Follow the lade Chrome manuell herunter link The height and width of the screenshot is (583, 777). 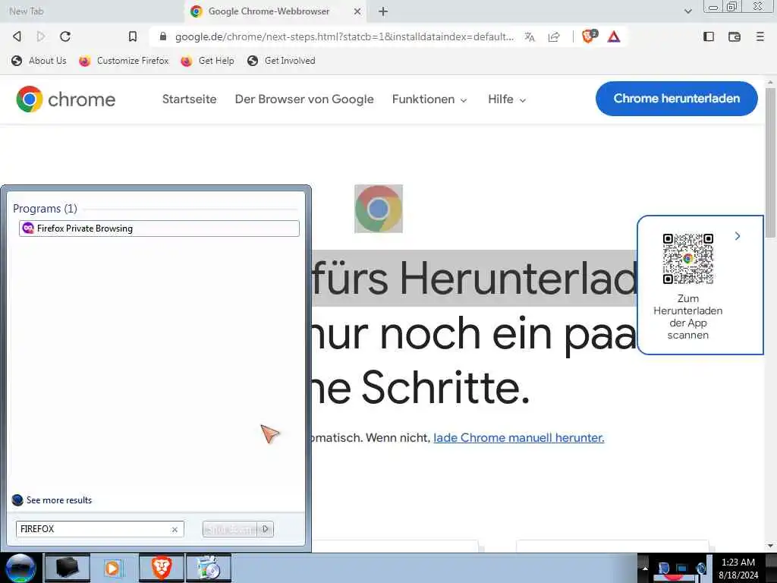point(519,438)
